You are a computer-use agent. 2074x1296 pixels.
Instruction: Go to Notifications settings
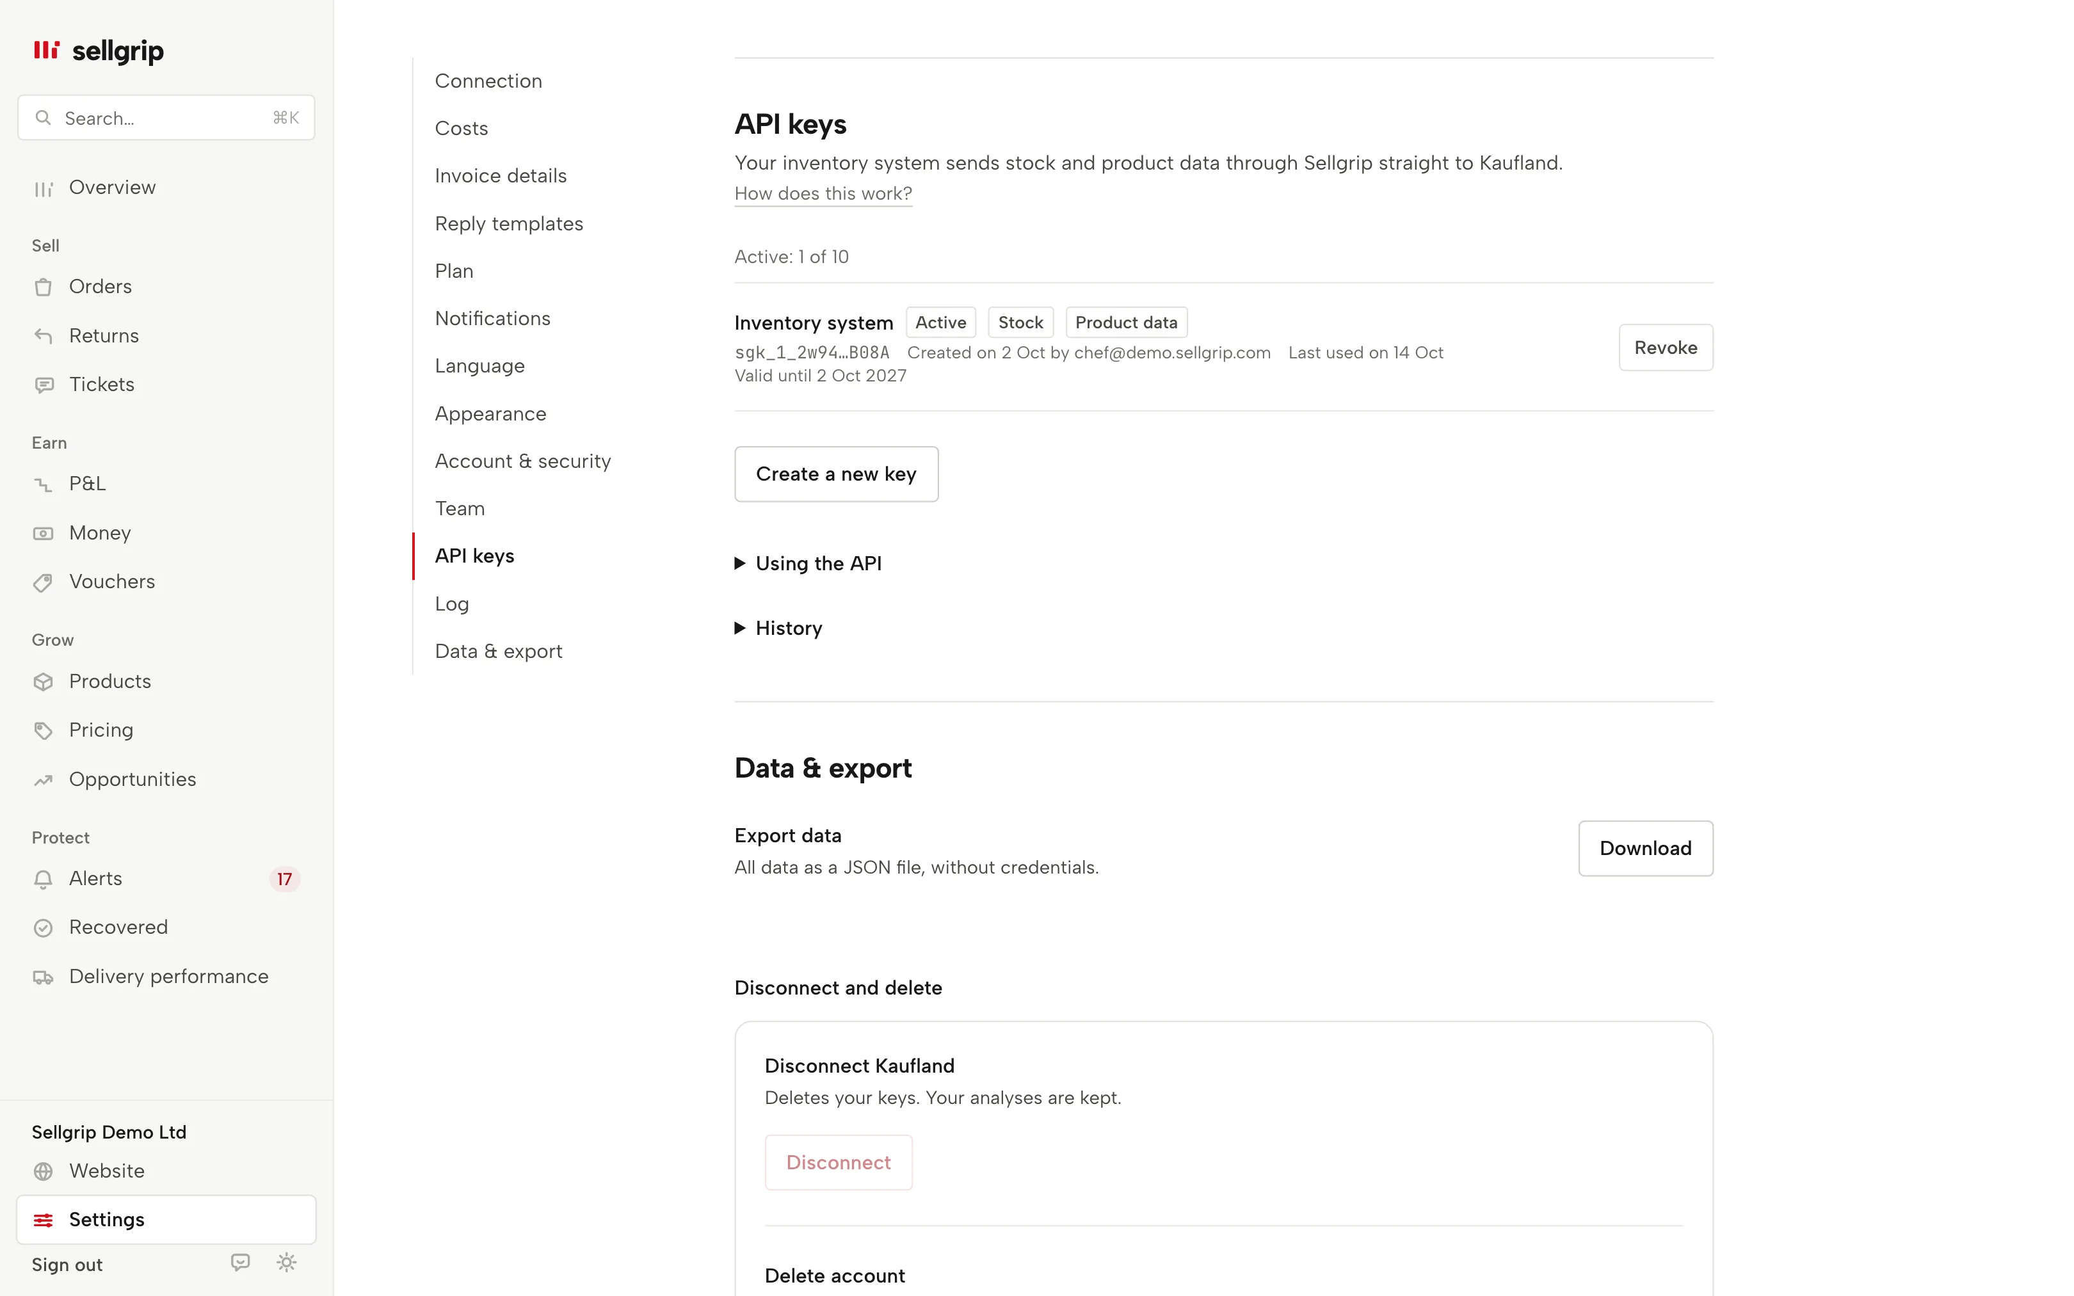pyautogui.click(x=493, y=318)
